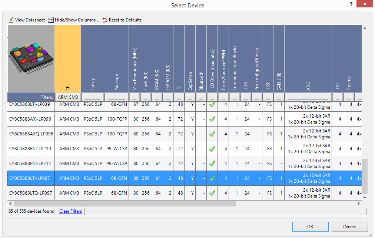Click LCD Drive checkmark for CY8C5888FNI-LP214
The width and height of the screenshot is (375, 239).
(212, 164)
